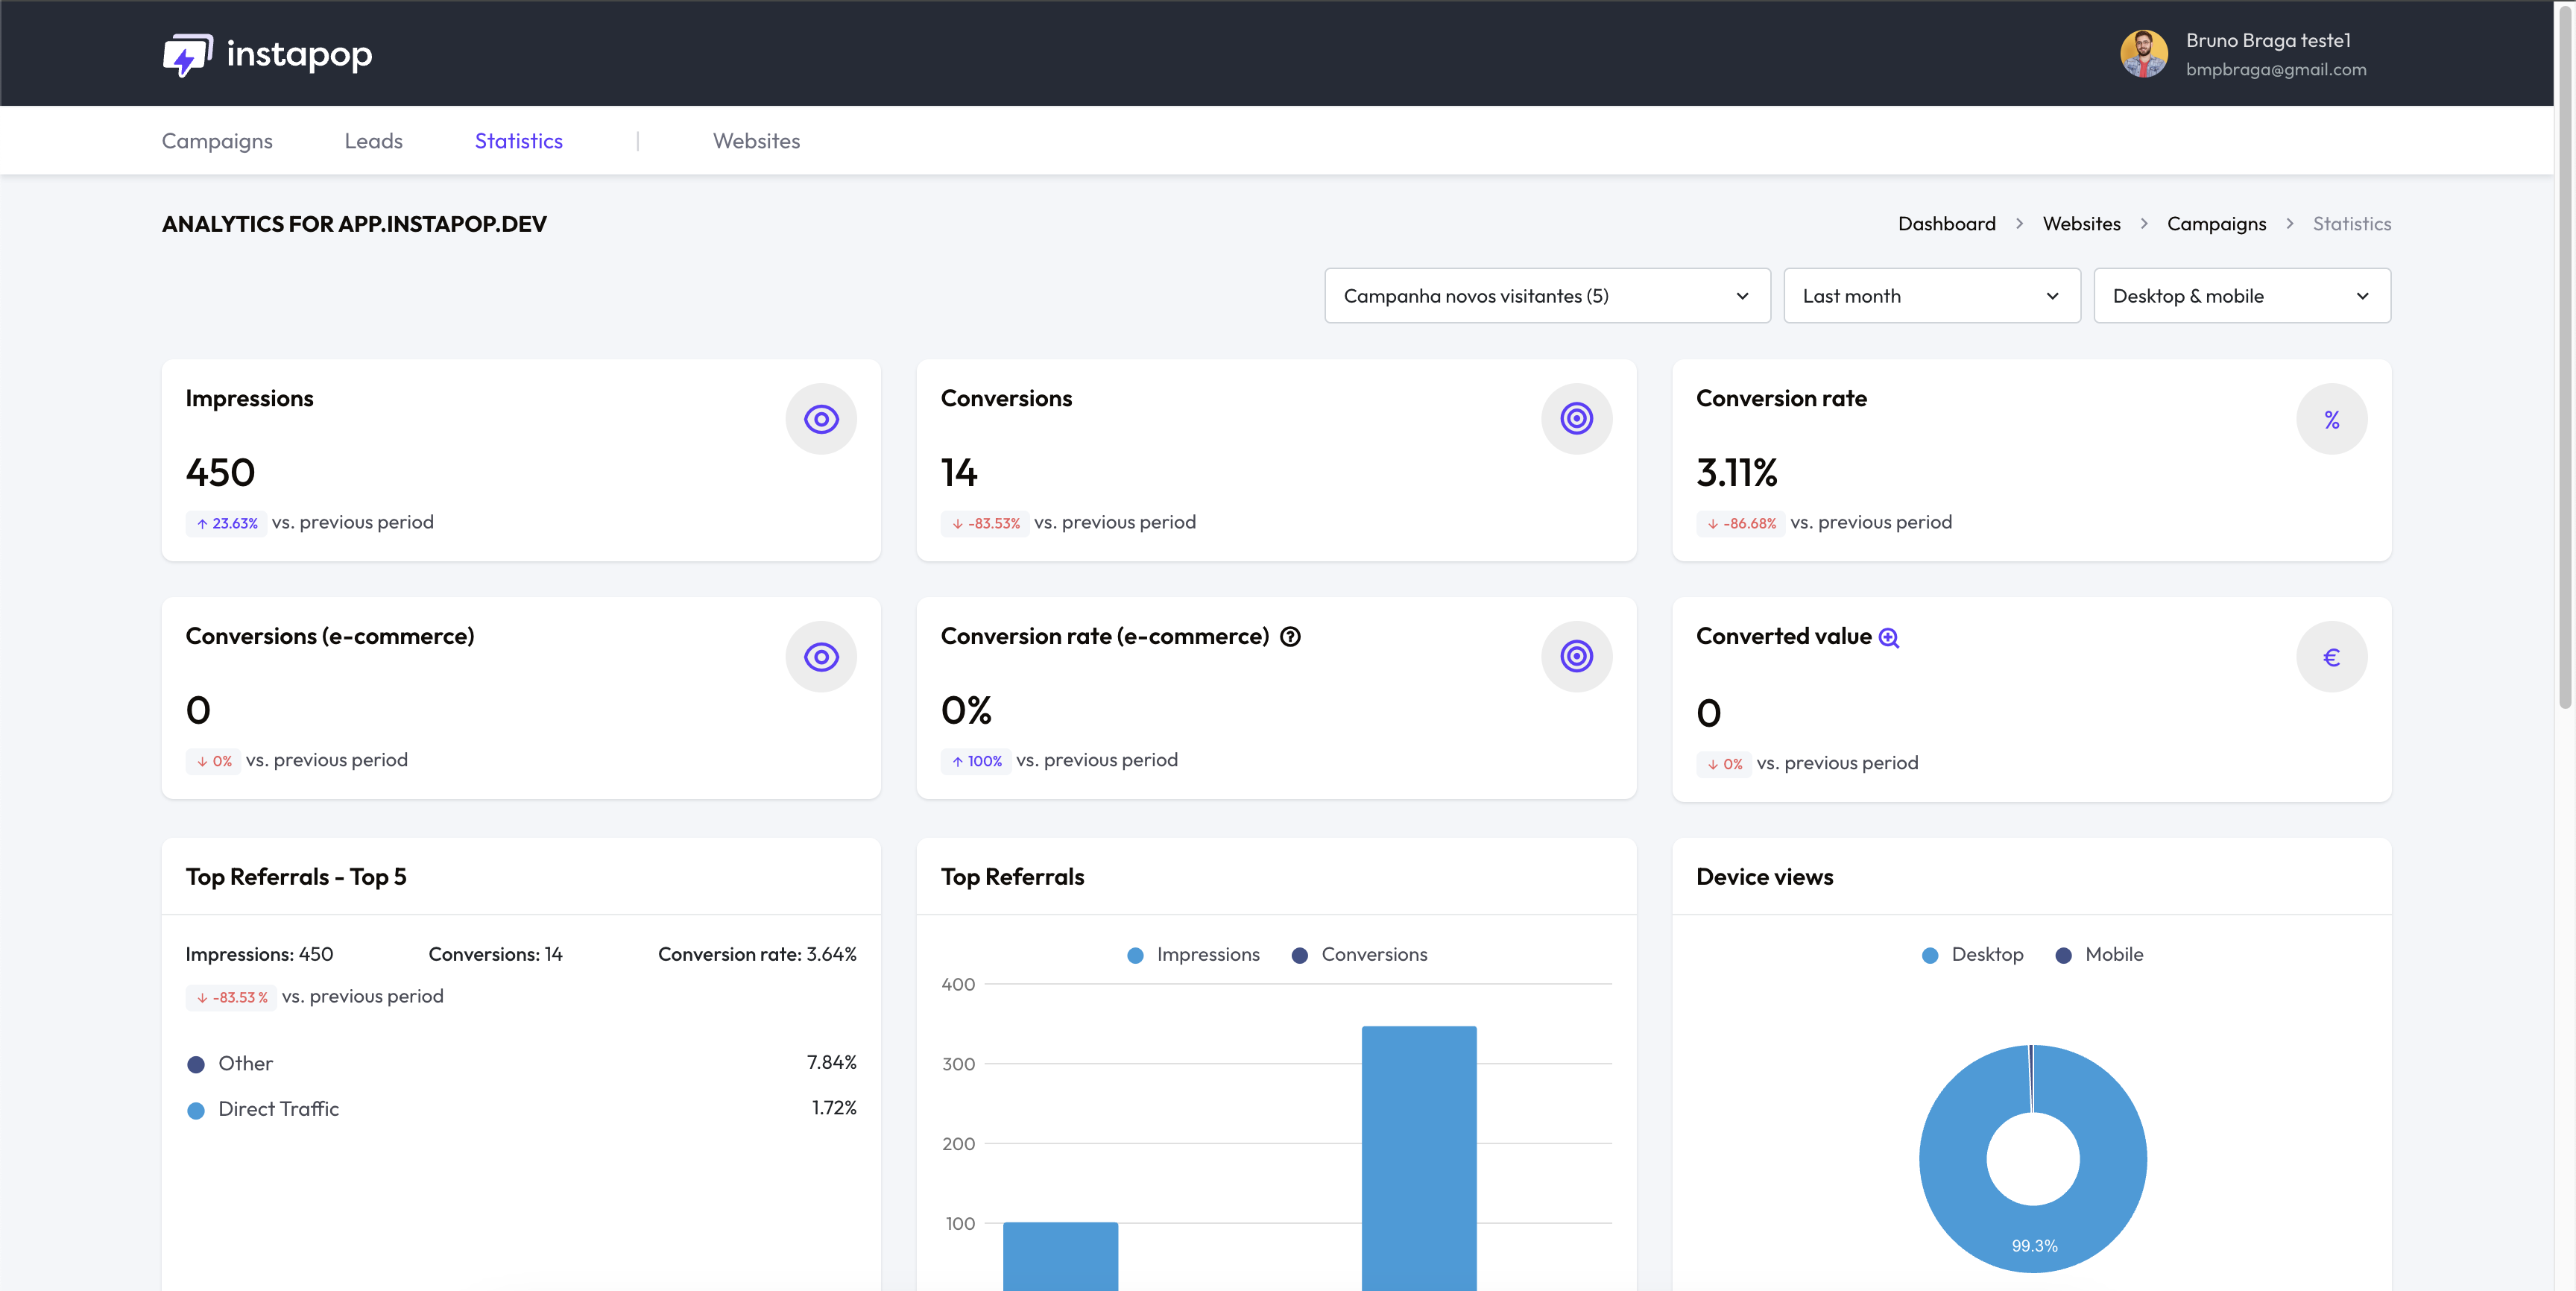Select the Statistics tab
2576x1291 pixels.
click(x=518, y=141)
